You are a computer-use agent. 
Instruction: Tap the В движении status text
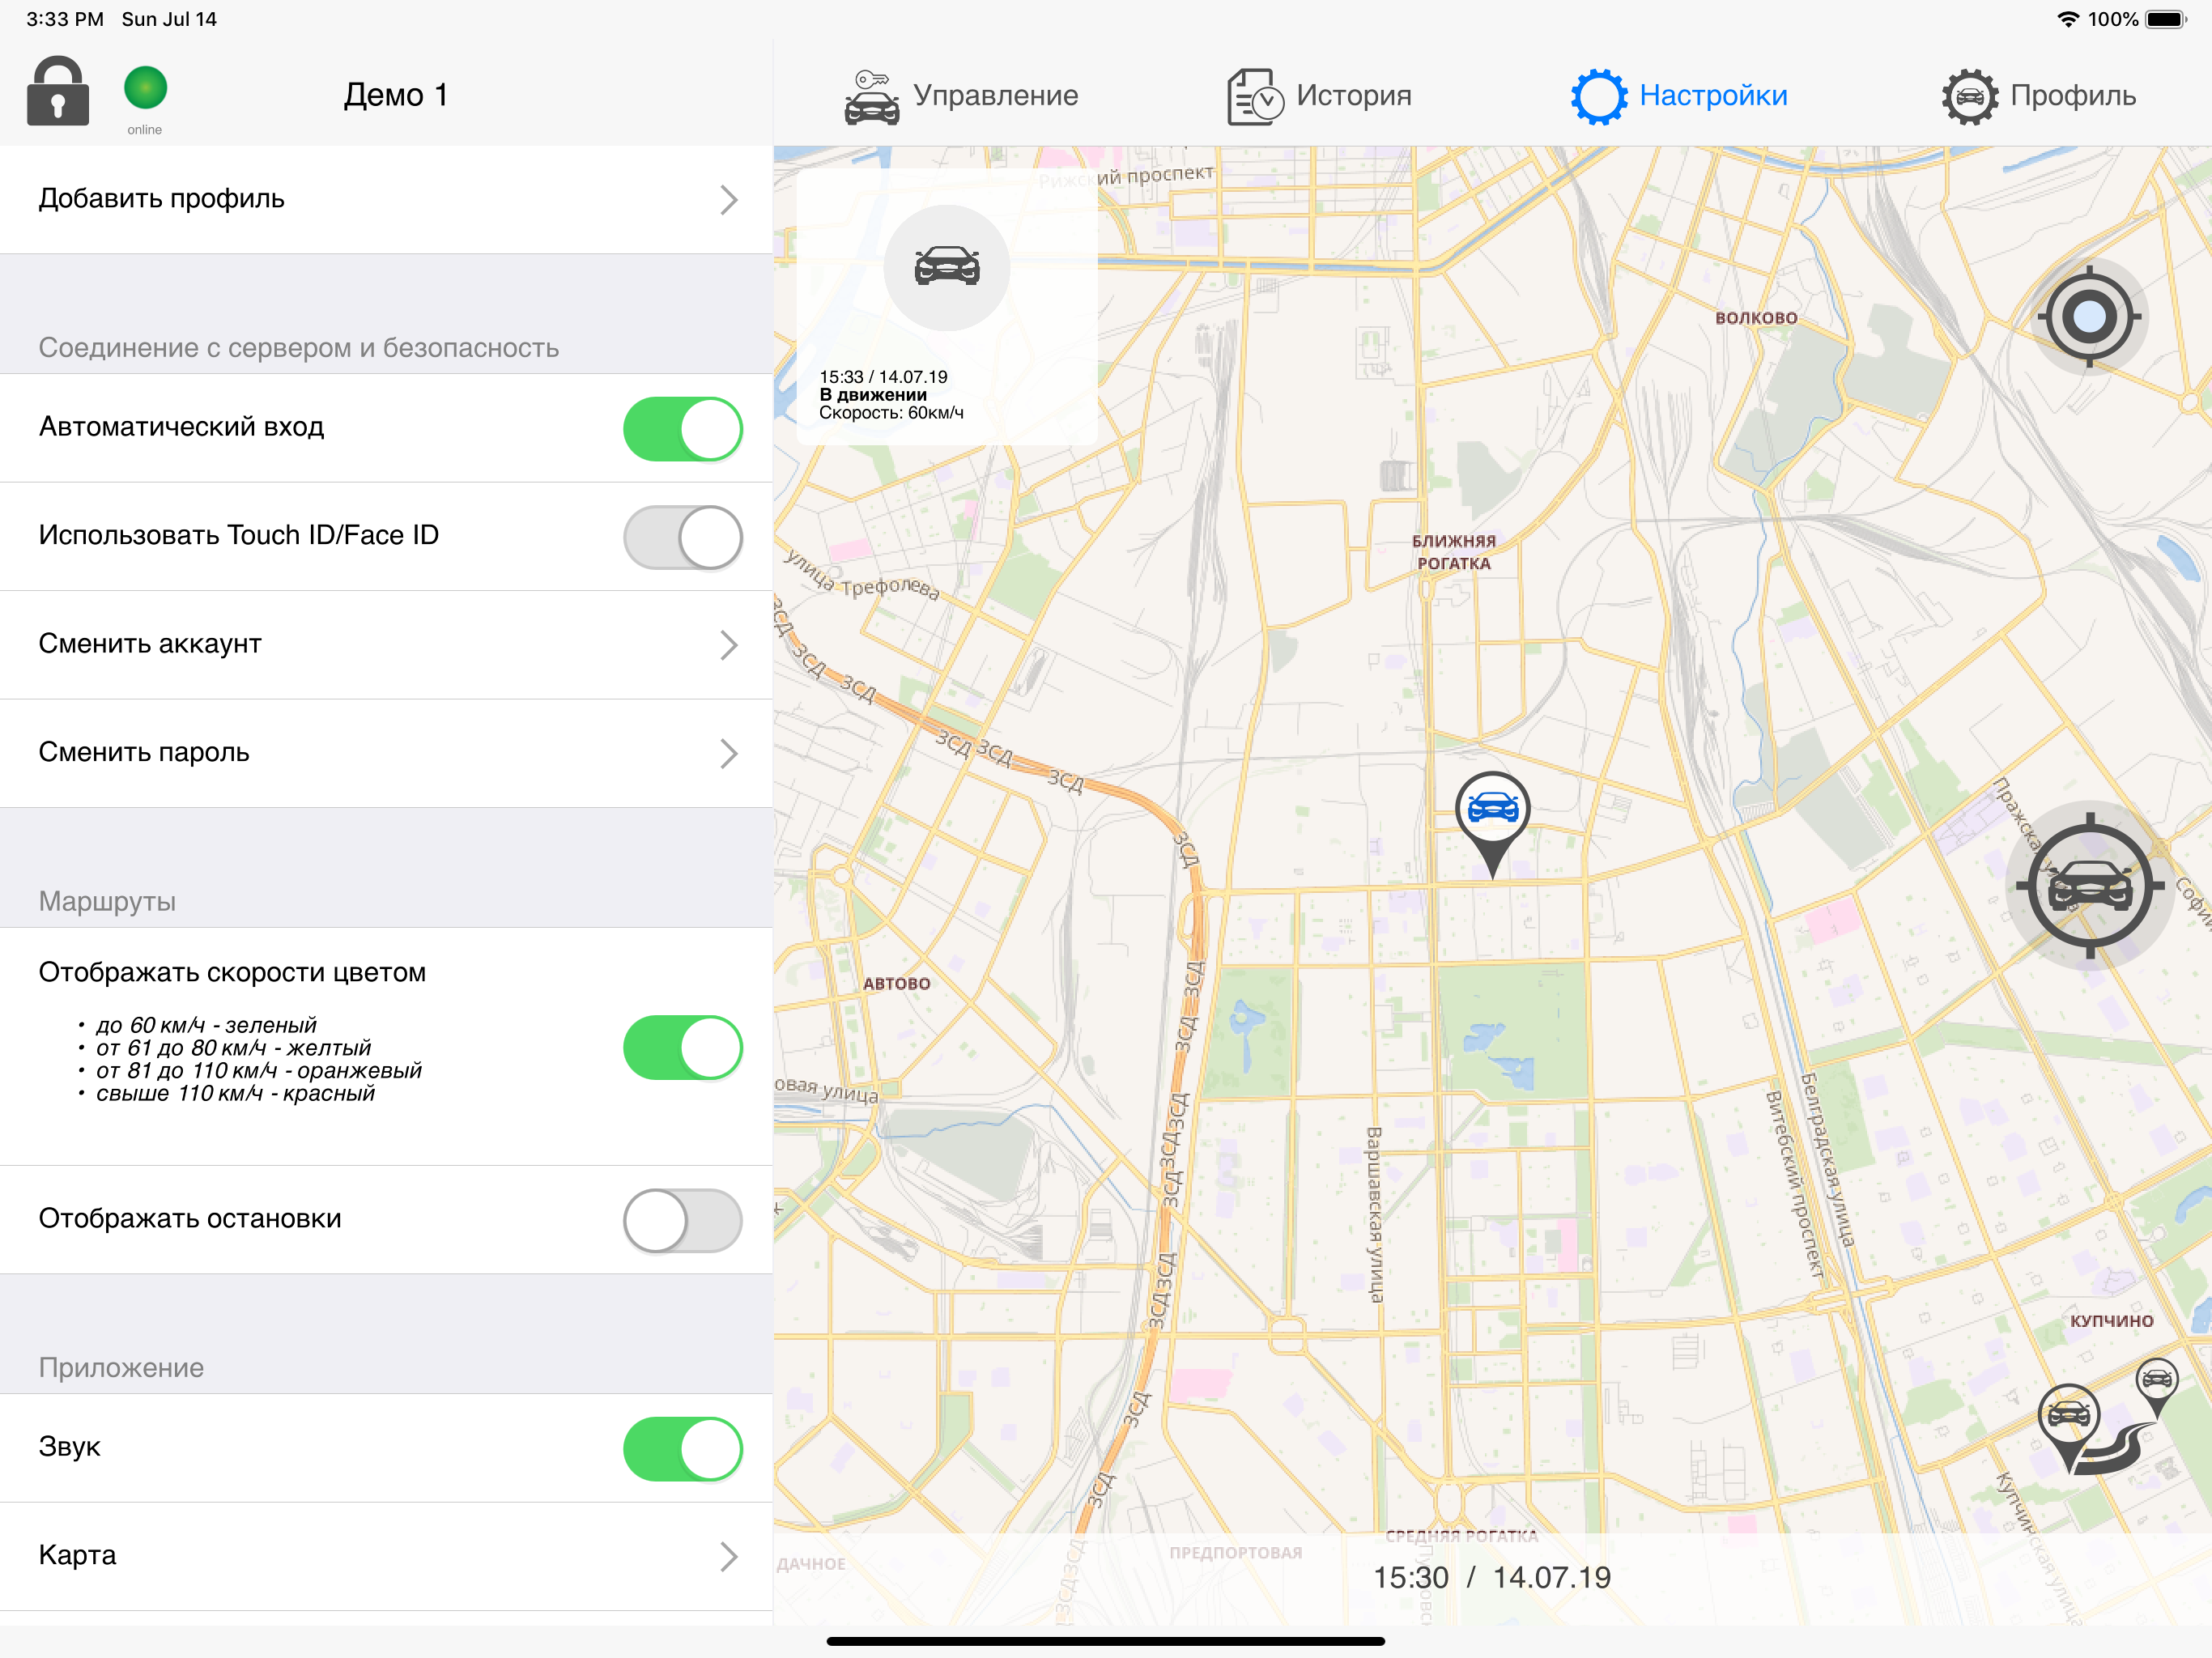pos(873,395)
